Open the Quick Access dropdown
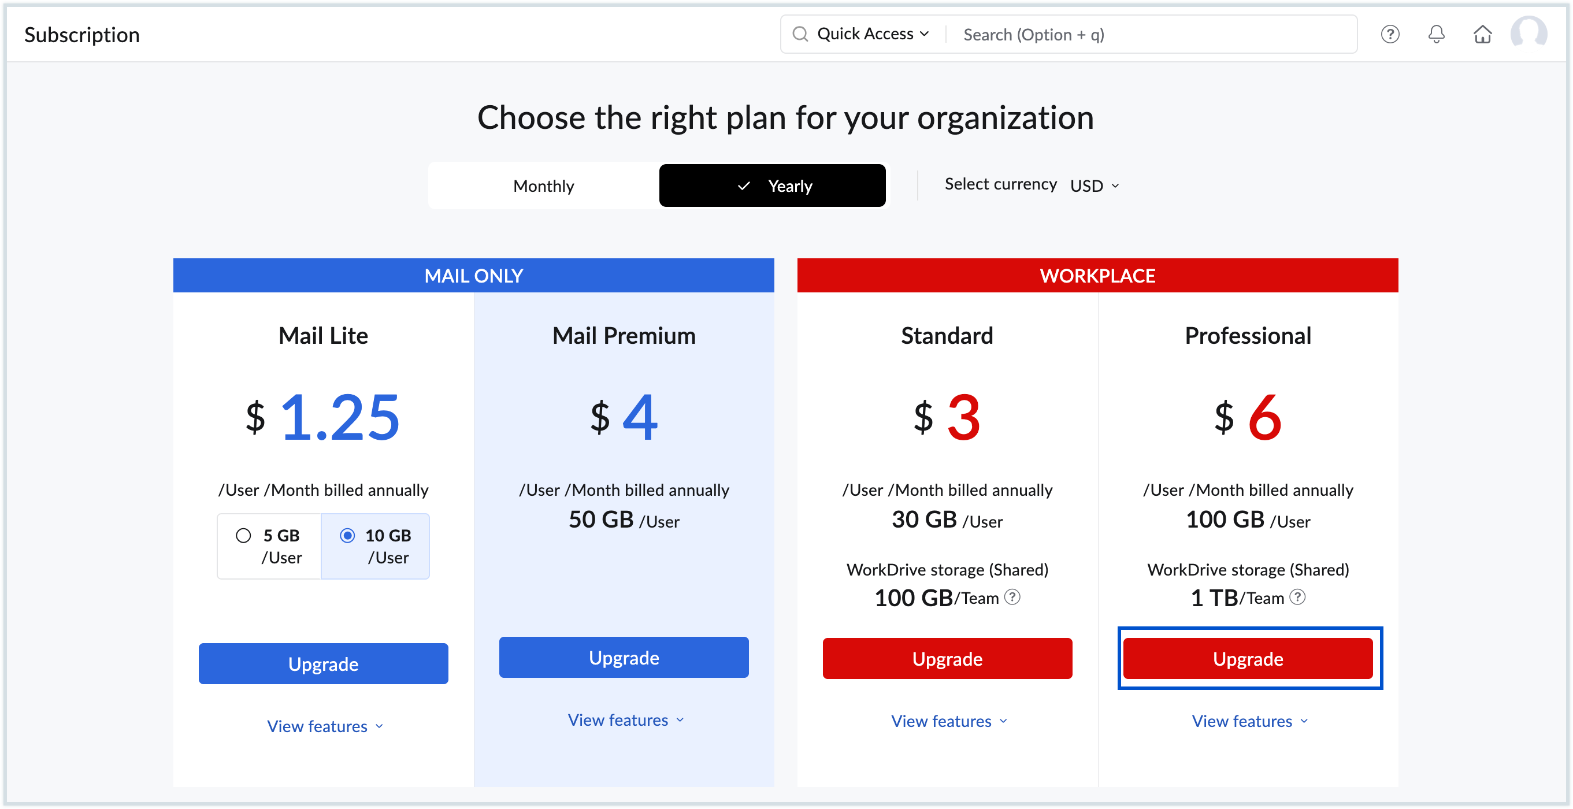The height and width of the screenshot is (809, 1573). [873, 34]
